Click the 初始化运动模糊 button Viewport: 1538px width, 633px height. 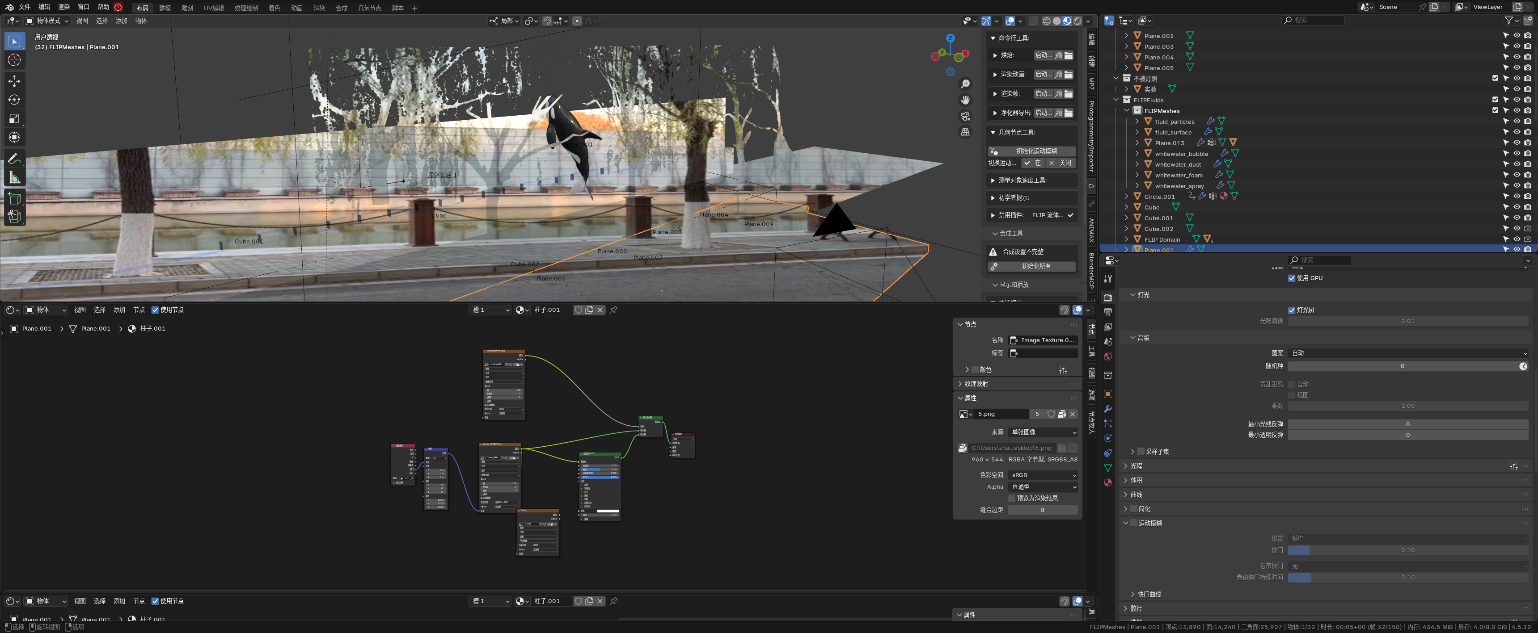pos(1032,151)
